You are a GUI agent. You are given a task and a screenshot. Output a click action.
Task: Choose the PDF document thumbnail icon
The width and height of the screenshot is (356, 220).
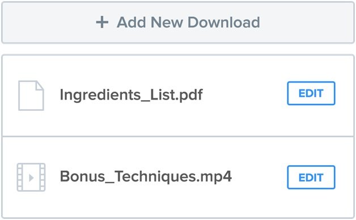click(31, 96)
